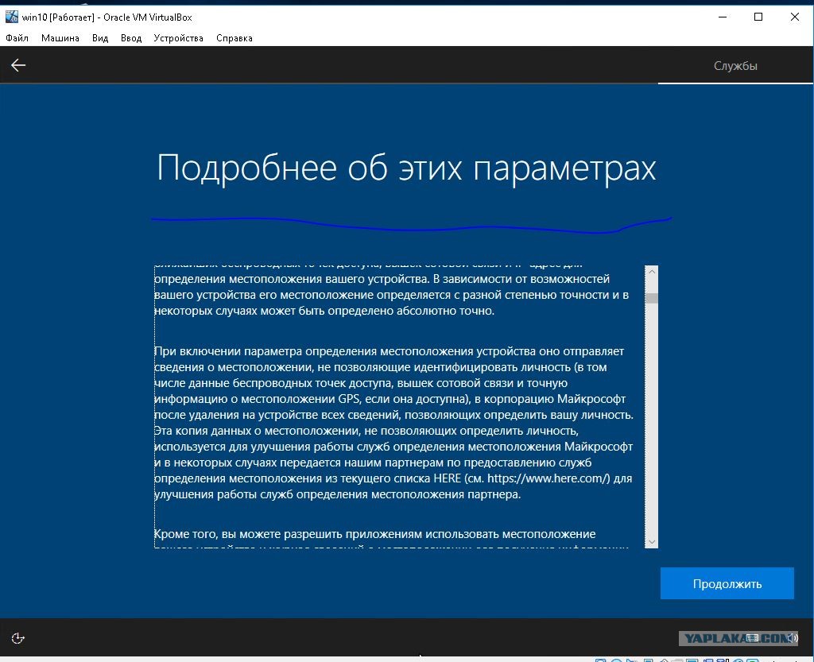Open the Ввод menu
814x662 pixels.
pos(131,38)
